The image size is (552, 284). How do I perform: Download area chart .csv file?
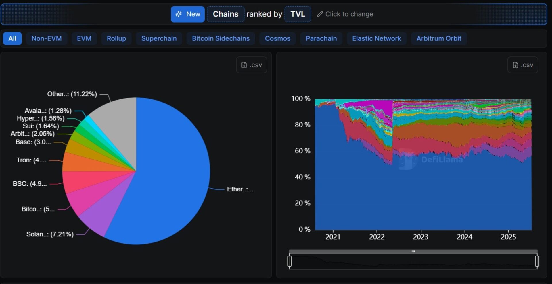click(x=523, y=65)
